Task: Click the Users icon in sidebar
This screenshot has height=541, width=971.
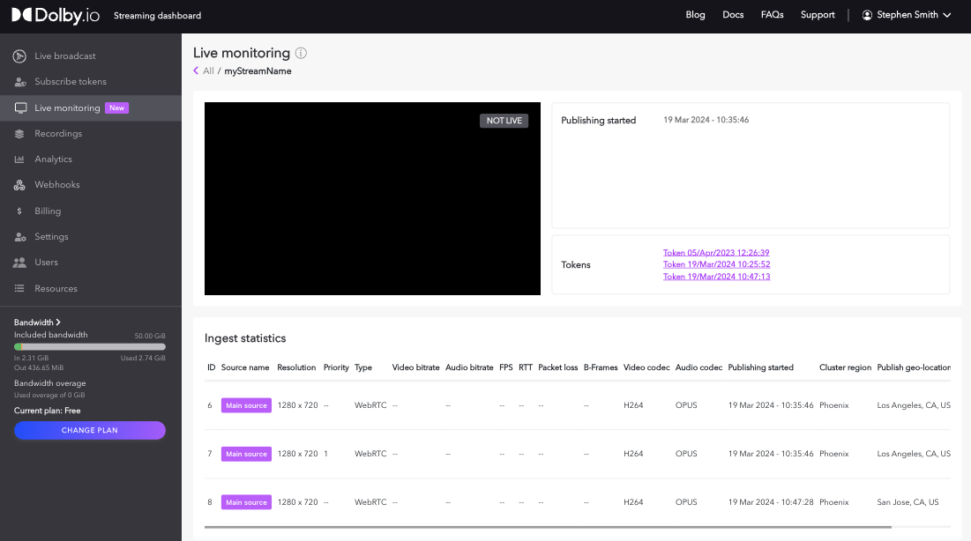Action: (19, 263)
